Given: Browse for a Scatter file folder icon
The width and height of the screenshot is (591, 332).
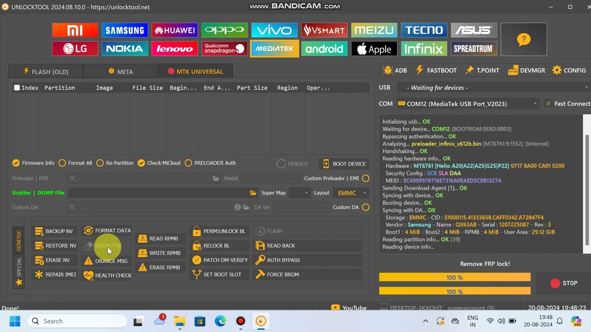Looking at the screenshot, I should click(253, 193).
